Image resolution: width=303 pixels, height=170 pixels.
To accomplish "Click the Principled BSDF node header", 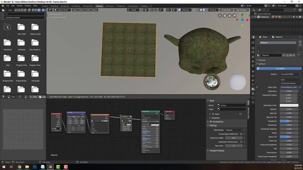I will pos(151,111).
